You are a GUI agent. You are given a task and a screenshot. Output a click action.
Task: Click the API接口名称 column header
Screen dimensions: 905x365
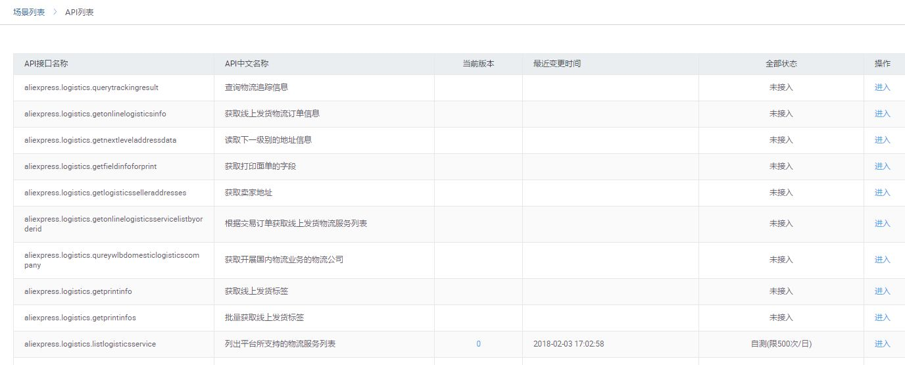coord(46,64)
